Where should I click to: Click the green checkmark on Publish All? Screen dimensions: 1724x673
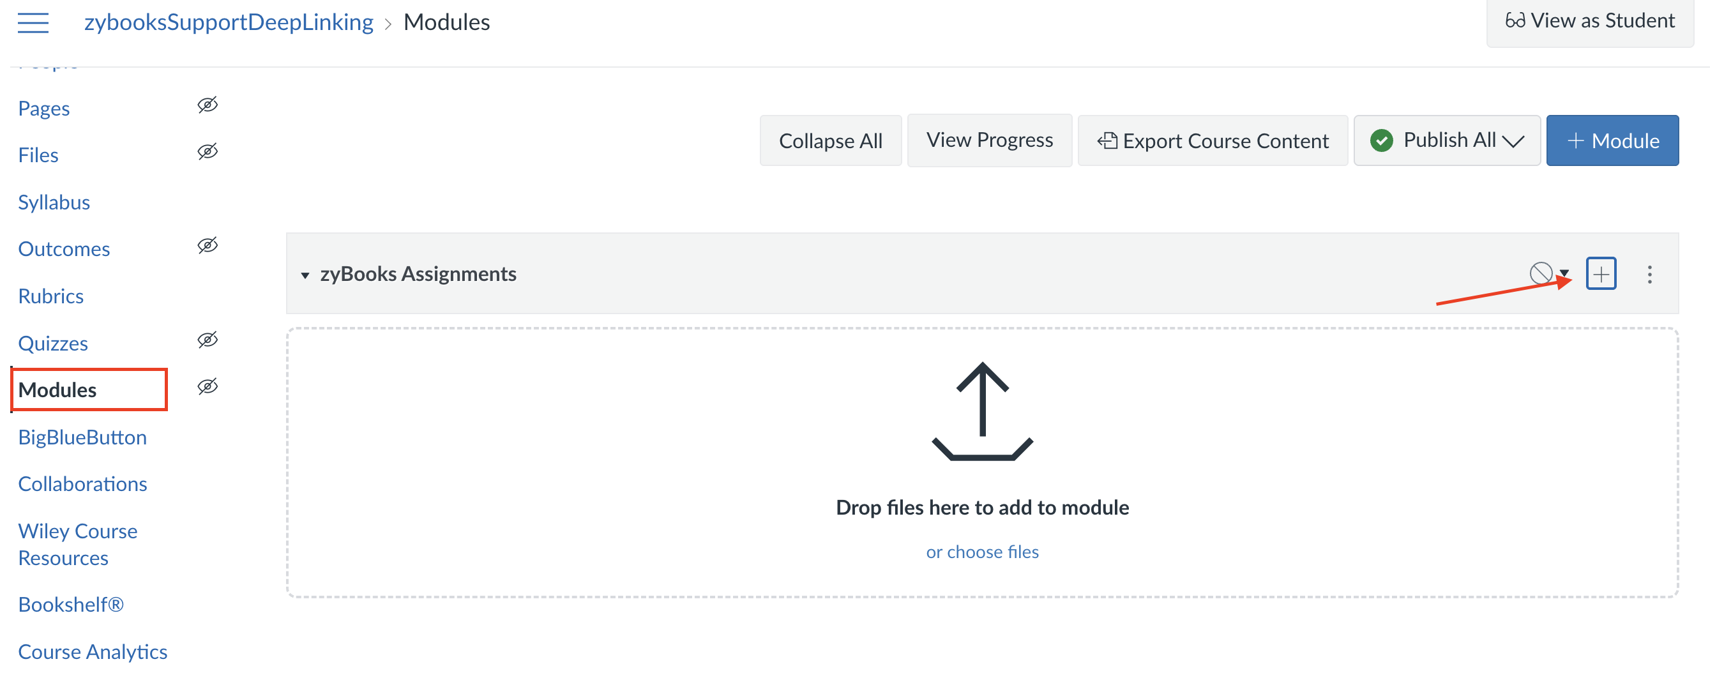click(1381, 140)
